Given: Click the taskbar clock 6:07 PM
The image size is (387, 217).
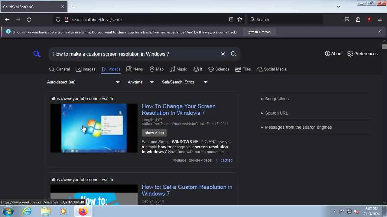Looking at the screenshot, I should pyautogui.click(x=372, y=209).
